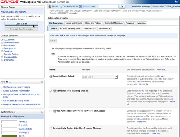Screen dimensions: 180x137
Task: Open the Credential Mappings tab
Action: coord(114,23)
